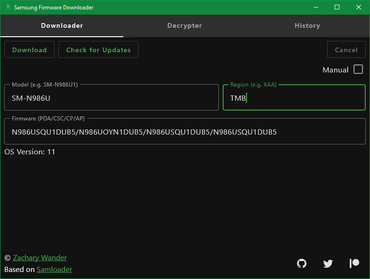Open the Patreon icon link
The image size is (370, 279).
pyautogui.click(x=354, y=263)
